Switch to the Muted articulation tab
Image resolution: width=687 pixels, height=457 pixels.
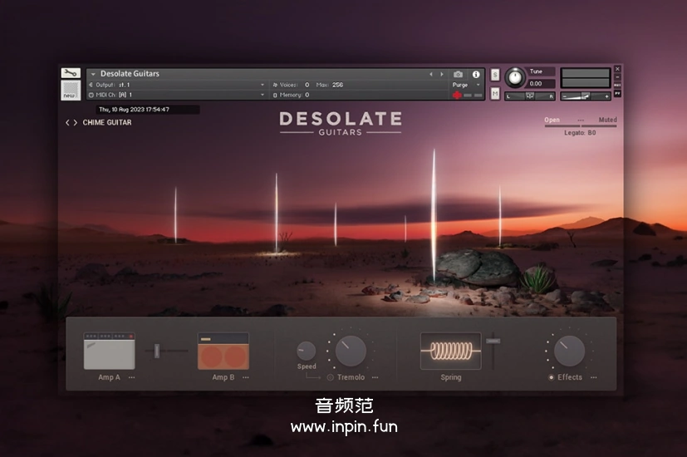click(x=608, y=120)
